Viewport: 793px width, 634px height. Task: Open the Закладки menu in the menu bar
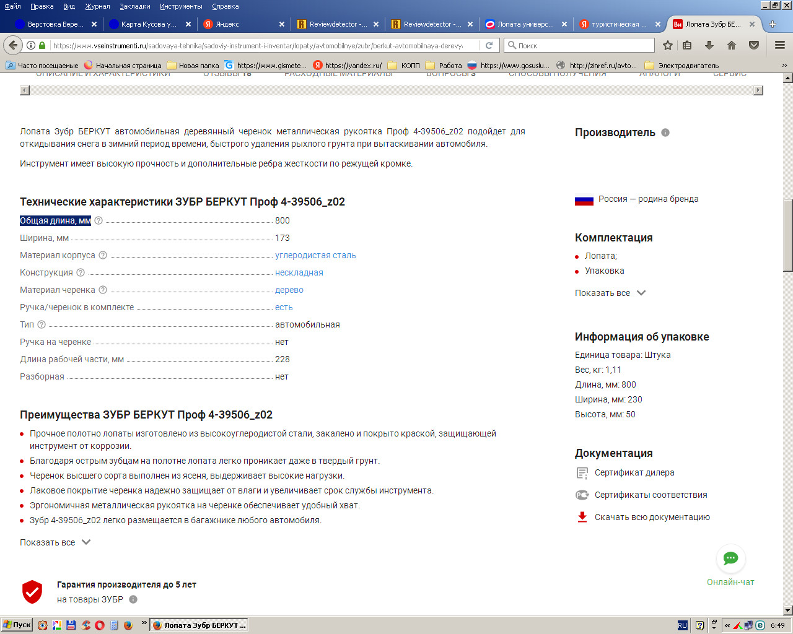point(134,6)
